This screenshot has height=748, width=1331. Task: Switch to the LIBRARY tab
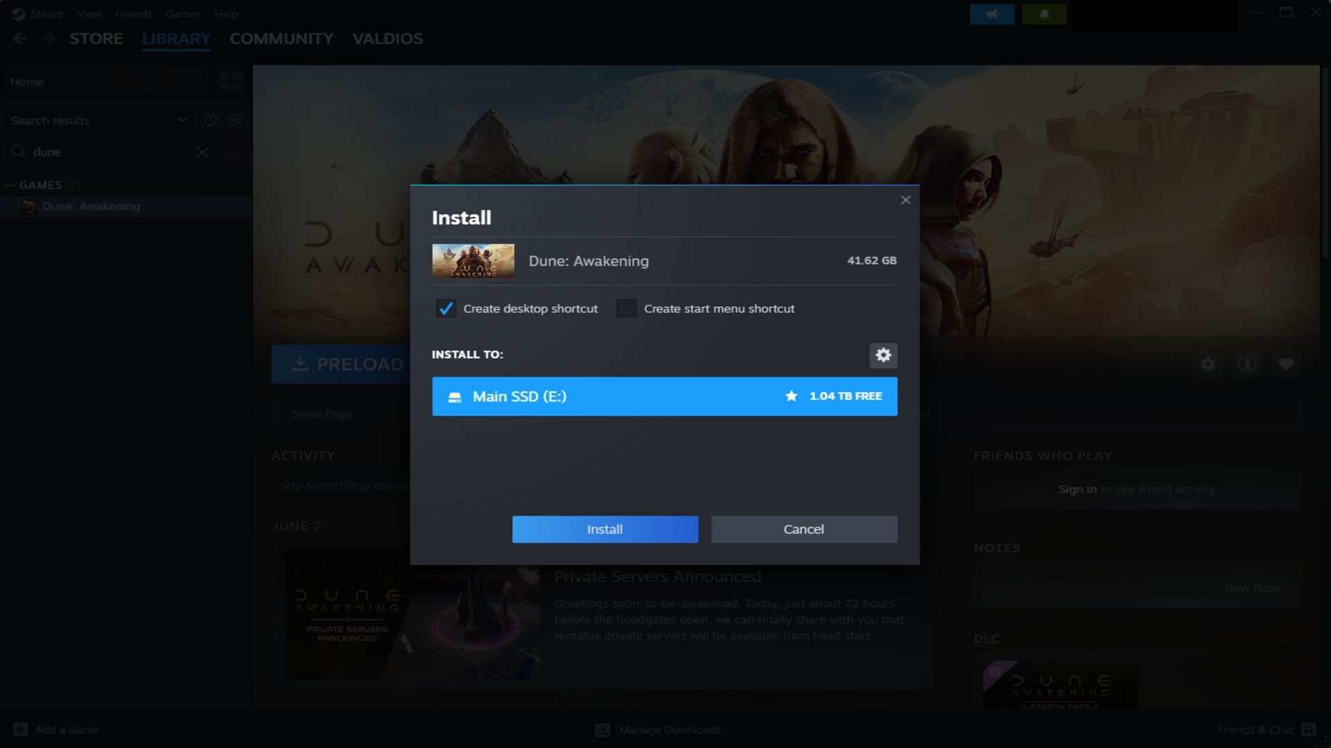[x=176, y=39]
